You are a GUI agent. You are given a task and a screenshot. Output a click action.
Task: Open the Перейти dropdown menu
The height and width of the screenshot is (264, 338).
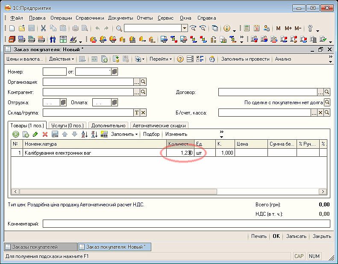click(x=161, y=59)
